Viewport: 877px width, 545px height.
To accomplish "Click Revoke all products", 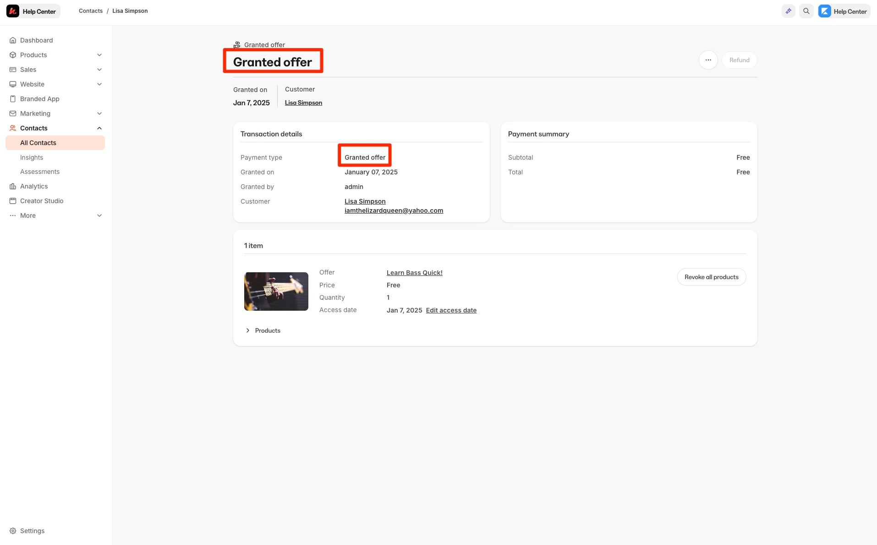I will pos(711,277).
